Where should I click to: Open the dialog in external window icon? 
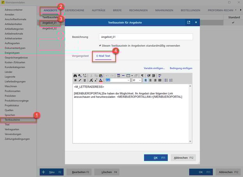(189, 23)
